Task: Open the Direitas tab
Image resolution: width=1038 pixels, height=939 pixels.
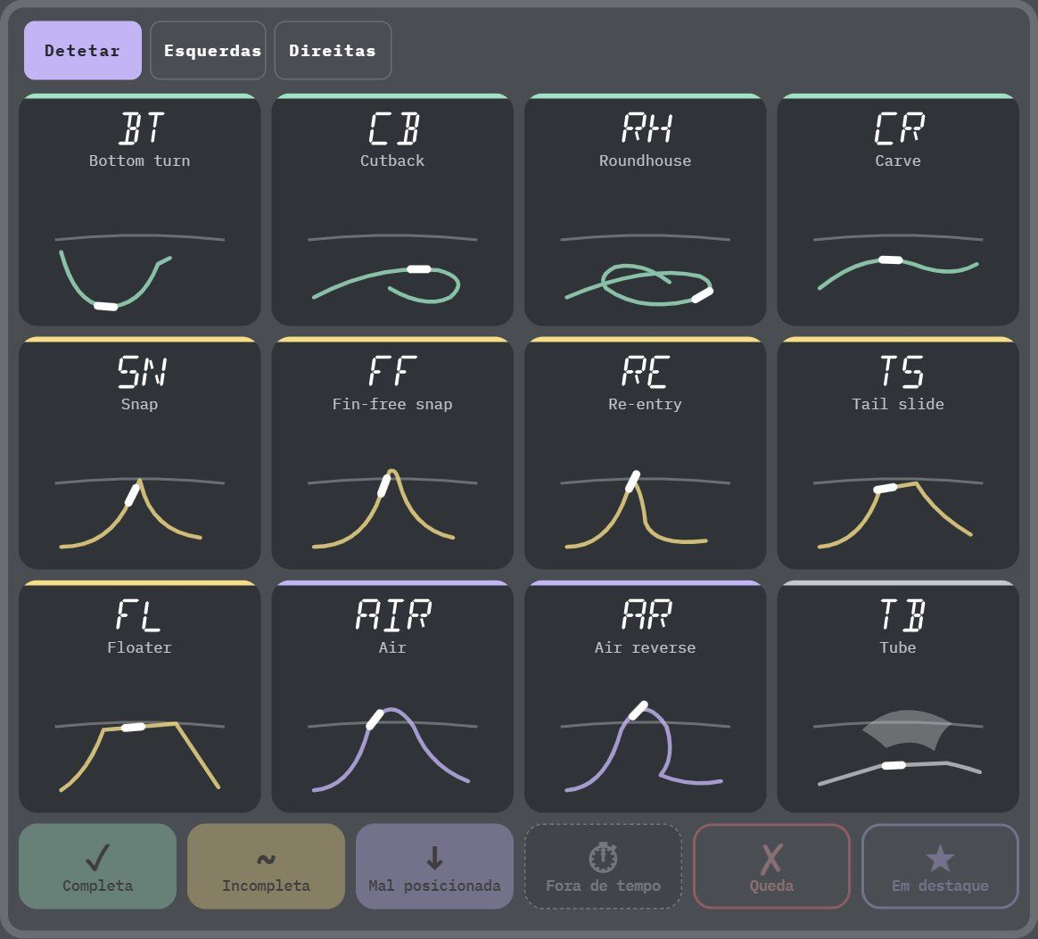Action: (333, 50)
